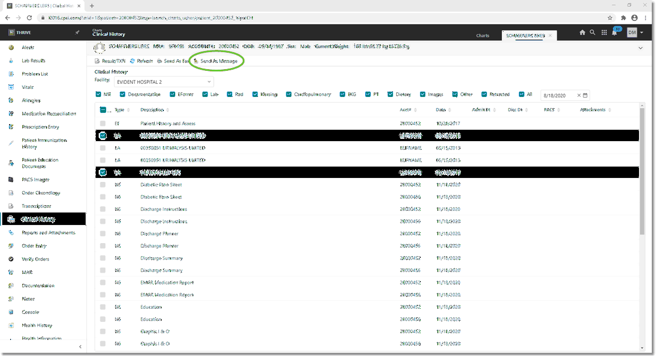Sort by Admit Dt column
The width and height of the screenshot is (656, 357).
pos(484,110)
